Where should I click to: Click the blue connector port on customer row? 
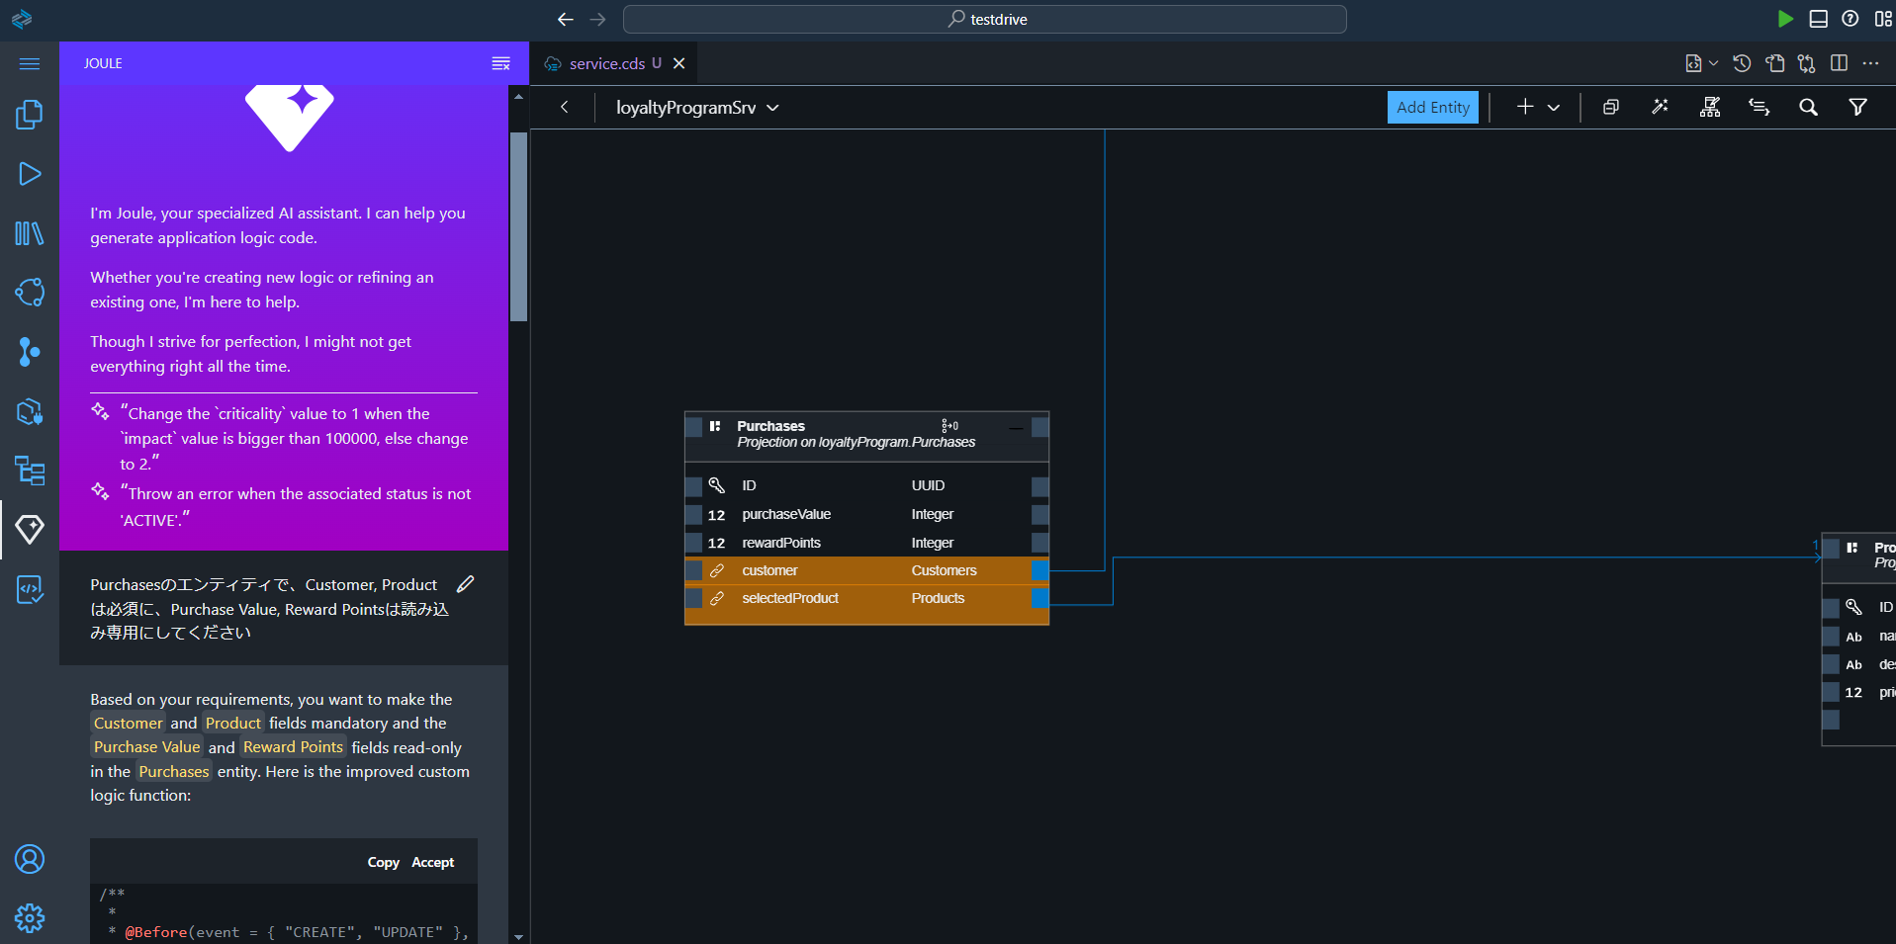1039,570
